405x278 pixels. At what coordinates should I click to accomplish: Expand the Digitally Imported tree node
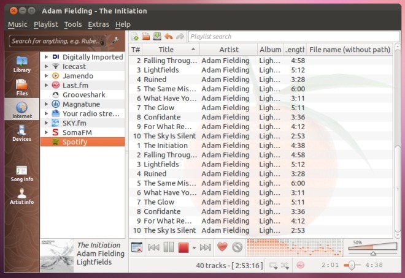click(46, 57)
